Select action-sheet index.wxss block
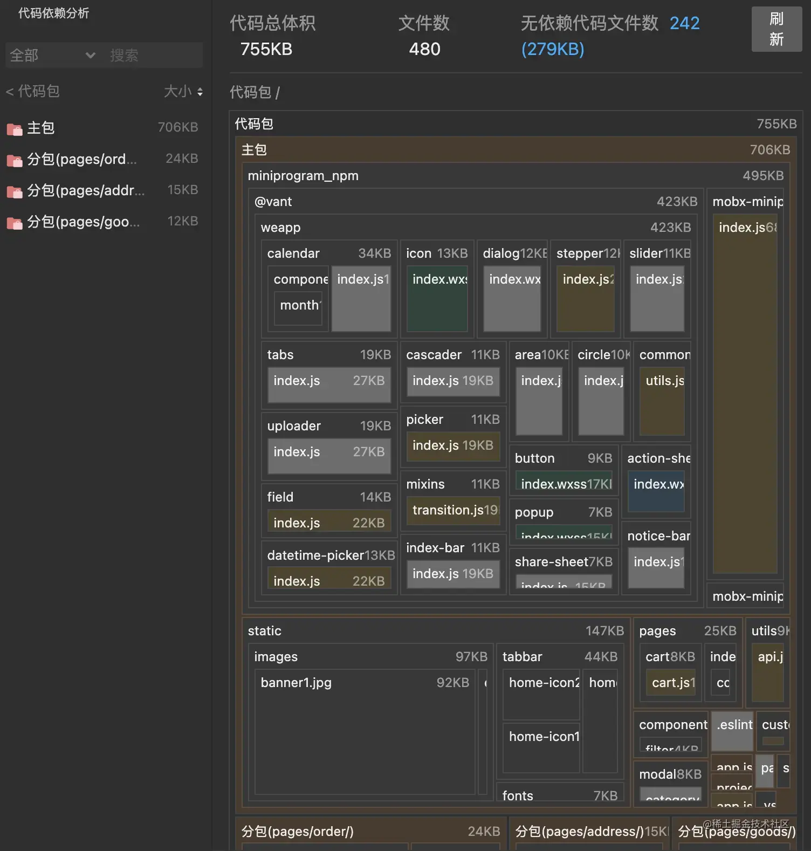This screenshot has height=851, width=811. (x=656, y=492)
